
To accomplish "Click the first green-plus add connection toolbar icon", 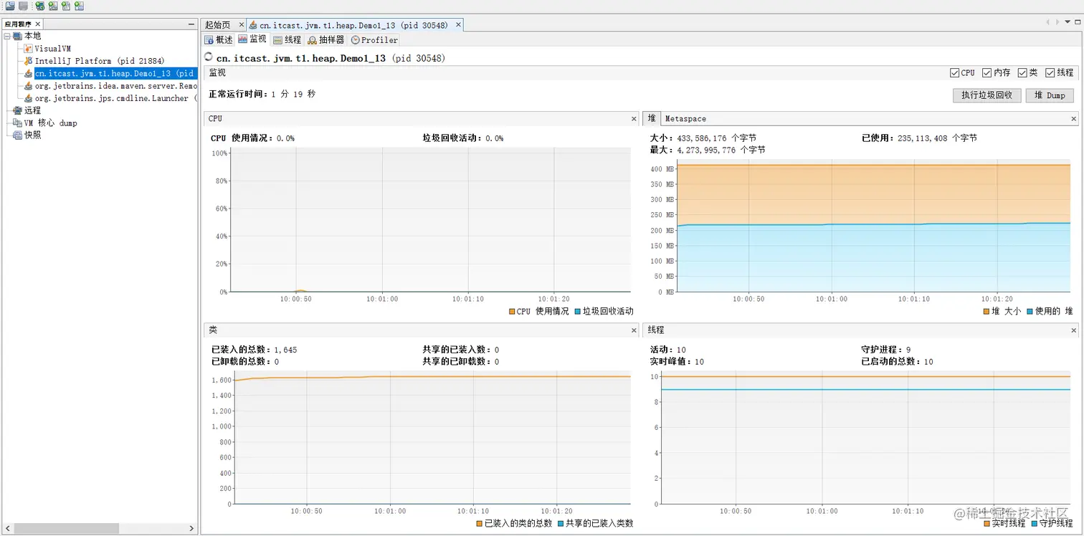I will tap(39, 6).
